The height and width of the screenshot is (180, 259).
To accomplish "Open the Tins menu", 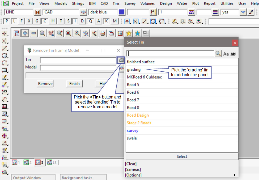I will 116,3.
